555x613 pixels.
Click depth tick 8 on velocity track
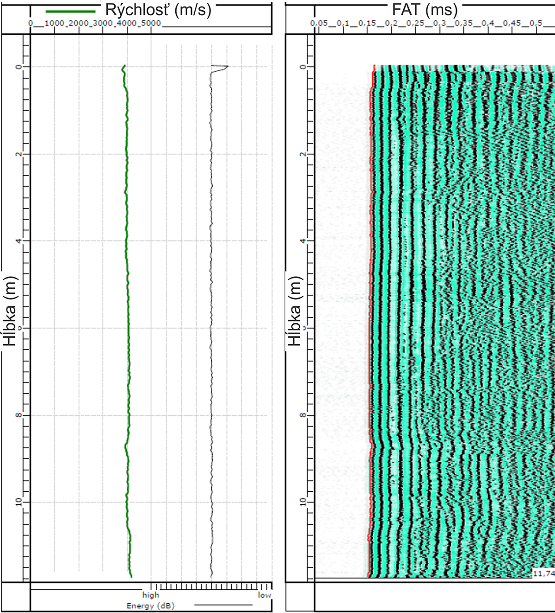[x=19, y=415]
